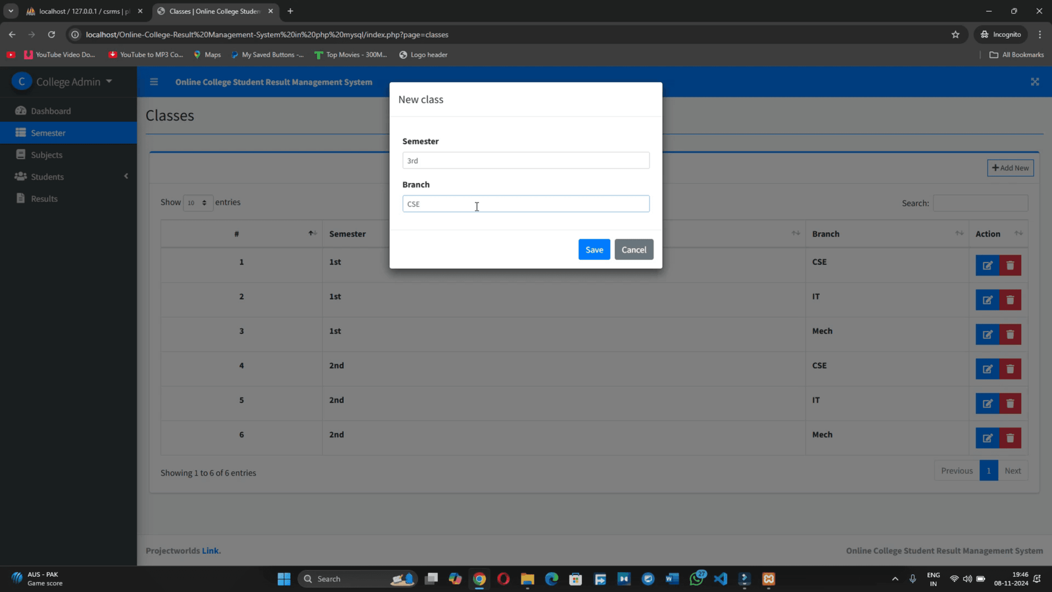Viewport: 1052px width, 592px height.
Task: Click the fullscreen expand icon in header
Action: (1034, 82)
